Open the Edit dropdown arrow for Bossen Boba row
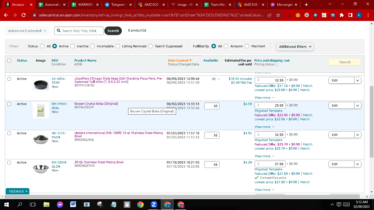 tap(358, 106)
